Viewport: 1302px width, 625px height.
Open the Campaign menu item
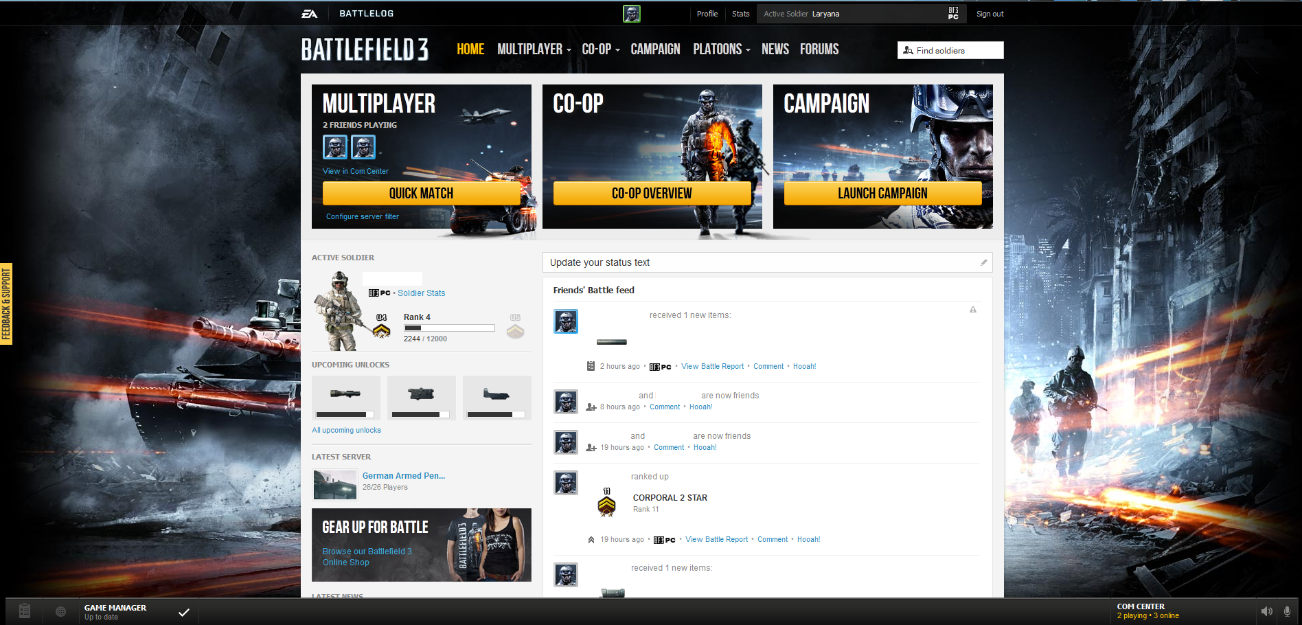(x=655, y=49)
